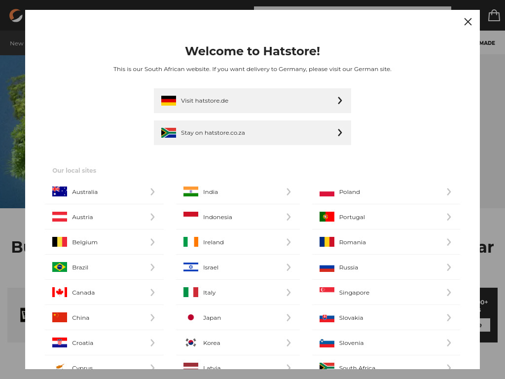Click the Russia flag icon

(x=327, y=267)
